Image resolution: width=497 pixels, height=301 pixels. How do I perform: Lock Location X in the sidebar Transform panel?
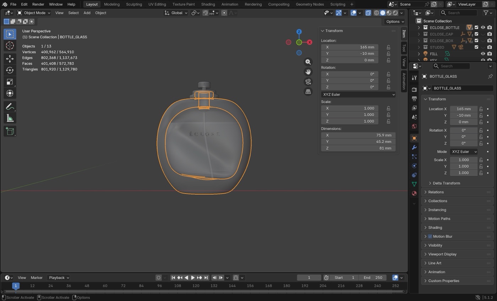(x=388, y=47)
